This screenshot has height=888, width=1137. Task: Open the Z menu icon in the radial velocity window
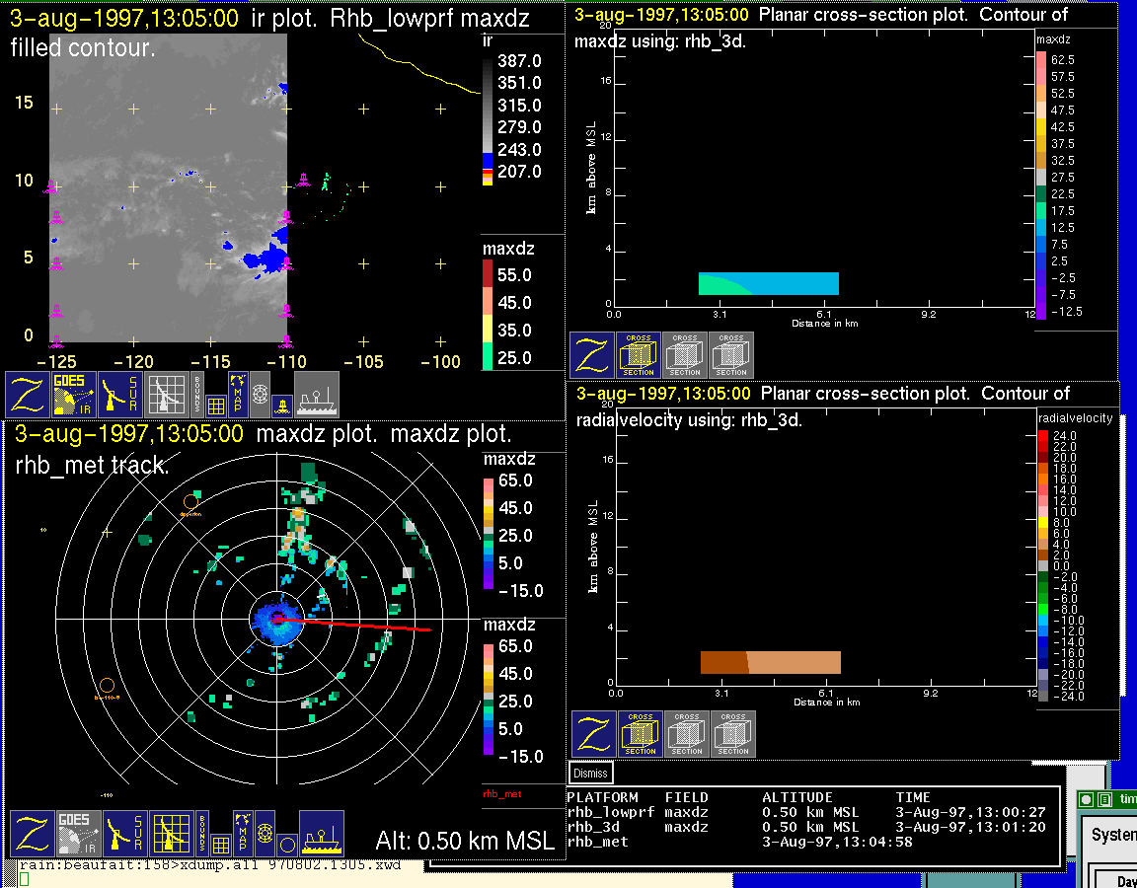[592, 734]
